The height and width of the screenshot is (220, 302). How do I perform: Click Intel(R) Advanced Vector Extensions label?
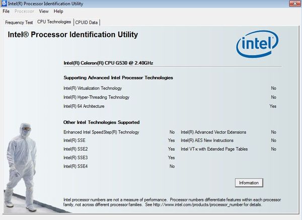pyautogui.click(x=213, y=132)
